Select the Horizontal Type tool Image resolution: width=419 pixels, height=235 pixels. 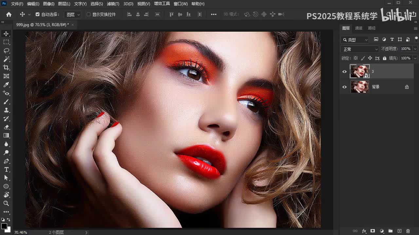click(x=6, y=170)
